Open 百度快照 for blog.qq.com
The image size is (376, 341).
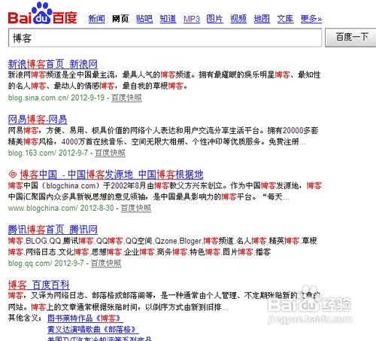click(106, 263)
